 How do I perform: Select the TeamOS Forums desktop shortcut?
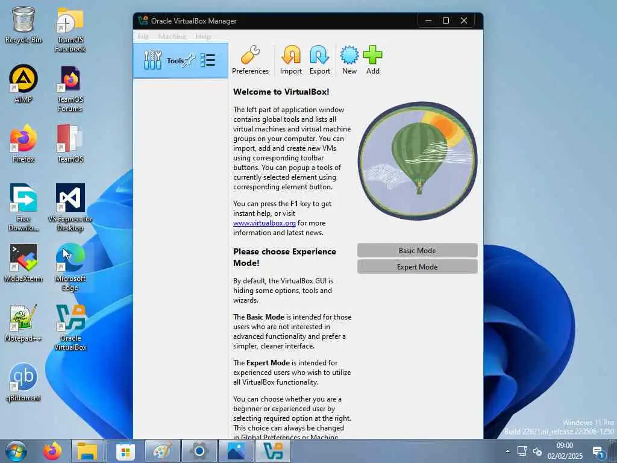click(x=70, y=89)
